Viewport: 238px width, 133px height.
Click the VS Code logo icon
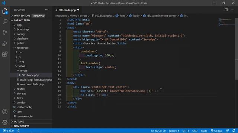click(4, 3)
